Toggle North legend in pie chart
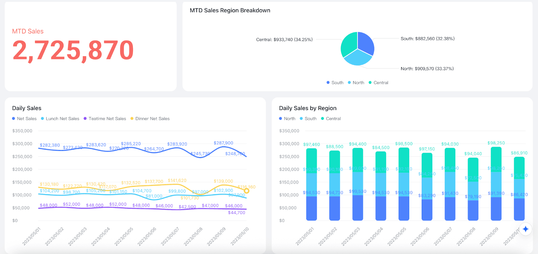This screenshot has height=254, width=538. point(356,83)
